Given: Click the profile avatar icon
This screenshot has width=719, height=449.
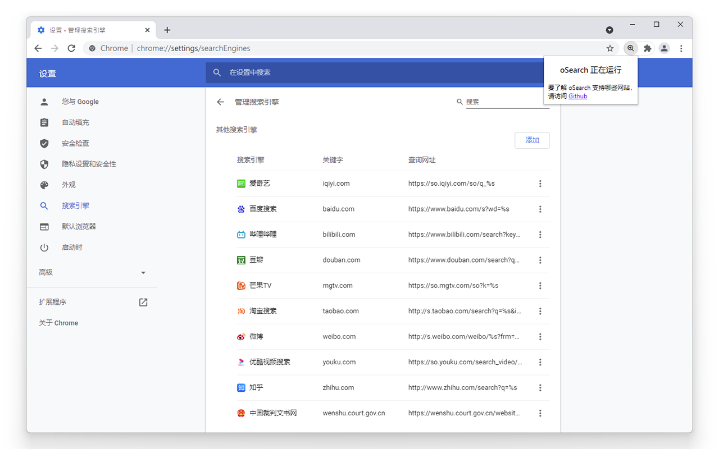Looking at the screenshot, I should coord(664,48).
